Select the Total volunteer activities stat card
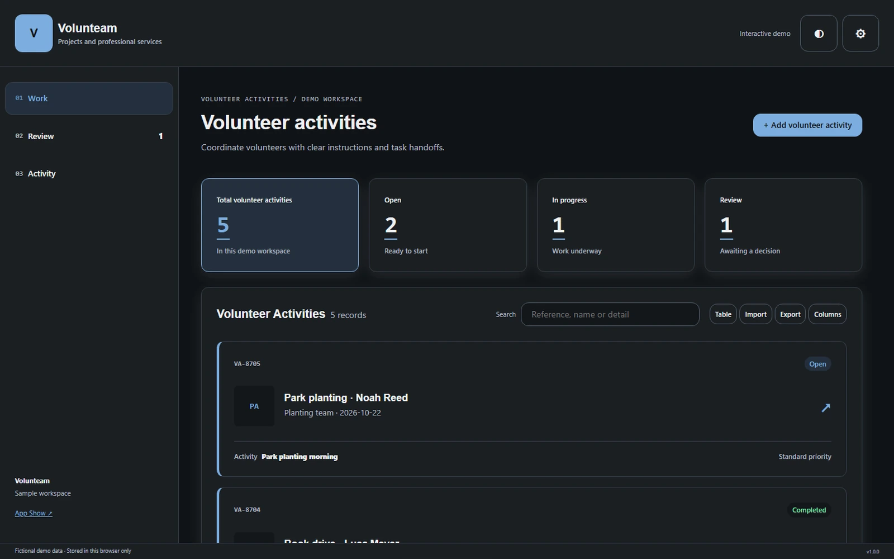Viewport: 894px width, 559px height. tap(280, 225)
